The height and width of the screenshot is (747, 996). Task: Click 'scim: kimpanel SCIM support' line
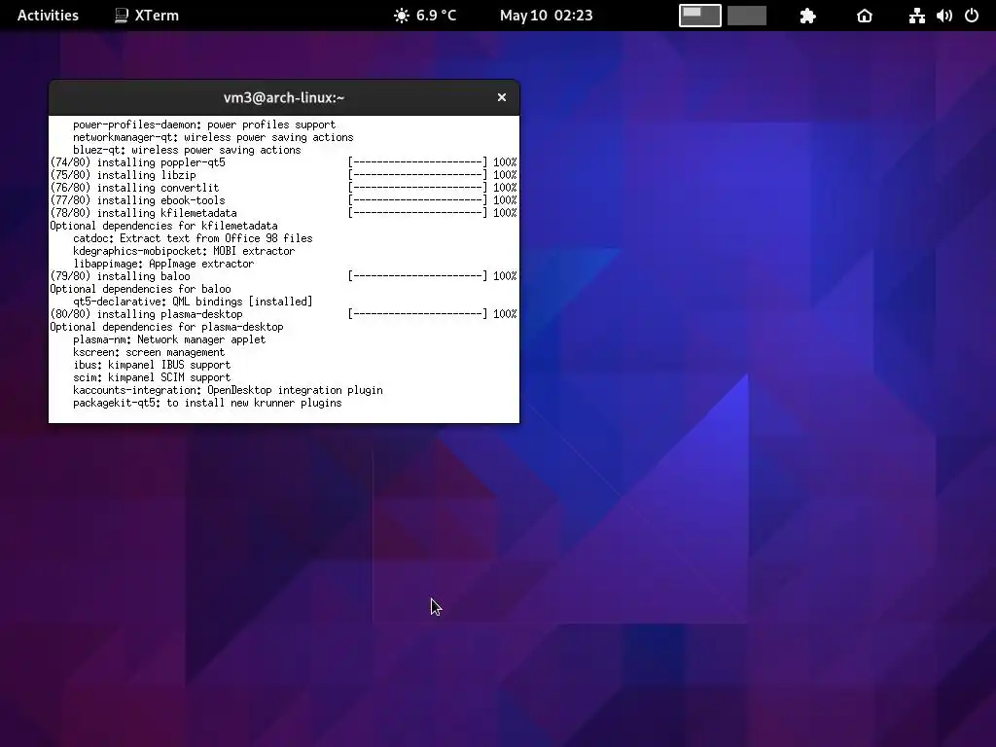(x=152, y=378)
